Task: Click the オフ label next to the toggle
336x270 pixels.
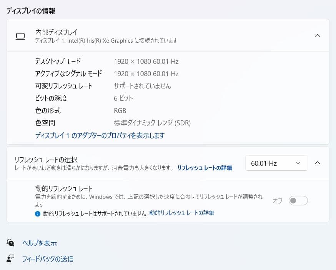Action: (277, 200)
